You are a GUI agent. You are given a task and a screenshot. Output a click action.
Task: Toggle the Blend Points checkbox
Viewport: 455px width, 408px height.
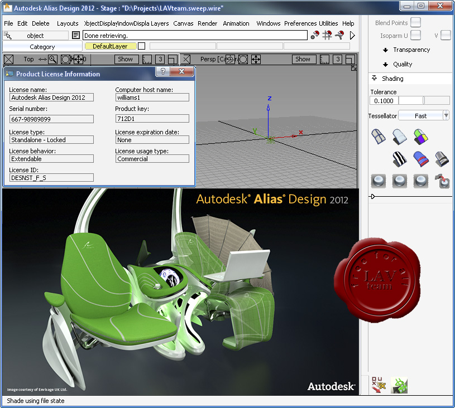pos(415,22)
